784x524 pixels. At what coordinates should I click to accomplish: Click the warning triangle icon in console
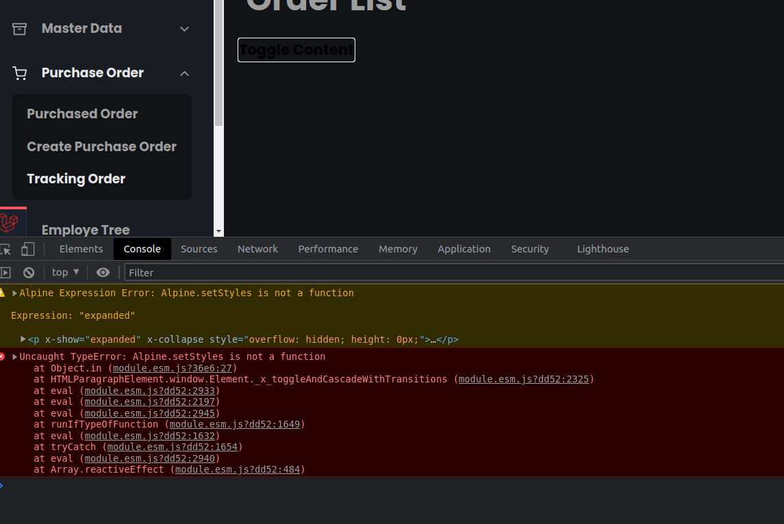(x=2, y=293)
